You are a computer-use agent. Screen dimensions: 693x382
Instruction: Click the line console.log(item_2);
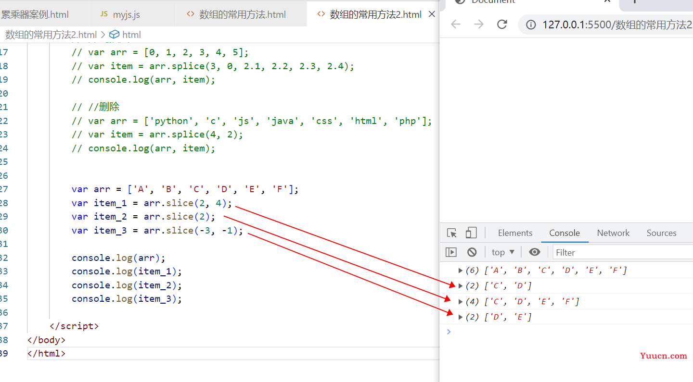coord(127,285)
